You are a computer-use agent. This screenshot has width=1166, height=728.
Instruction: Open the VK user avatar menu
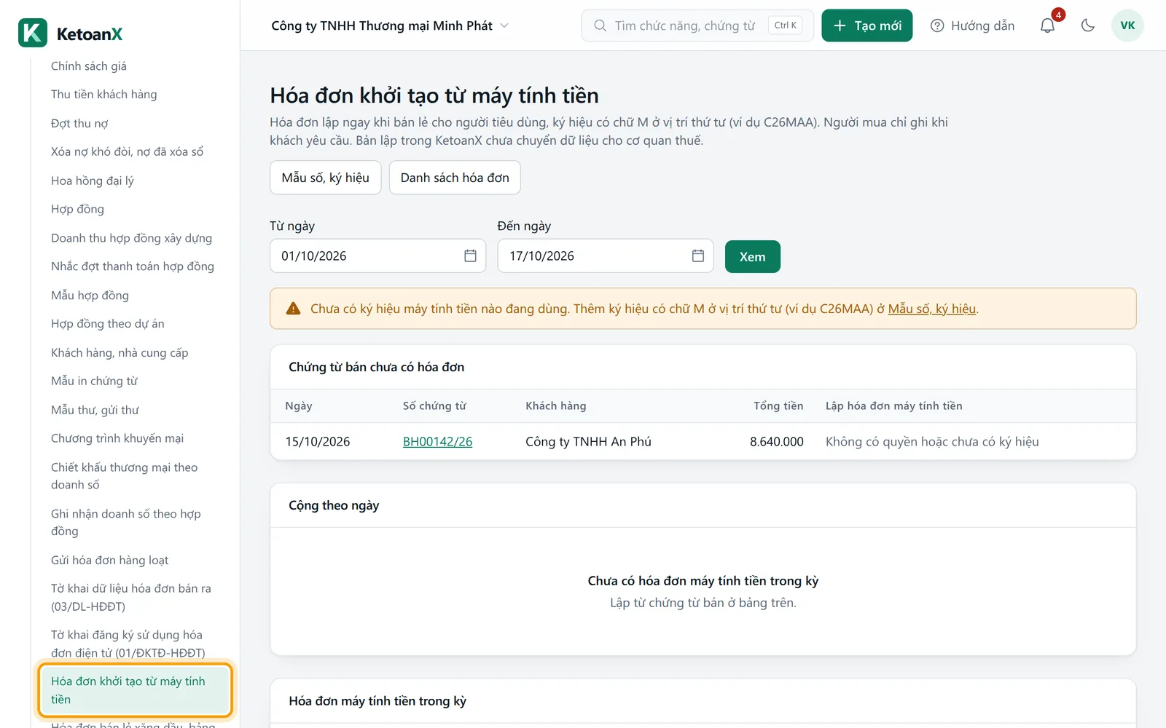1127,25
